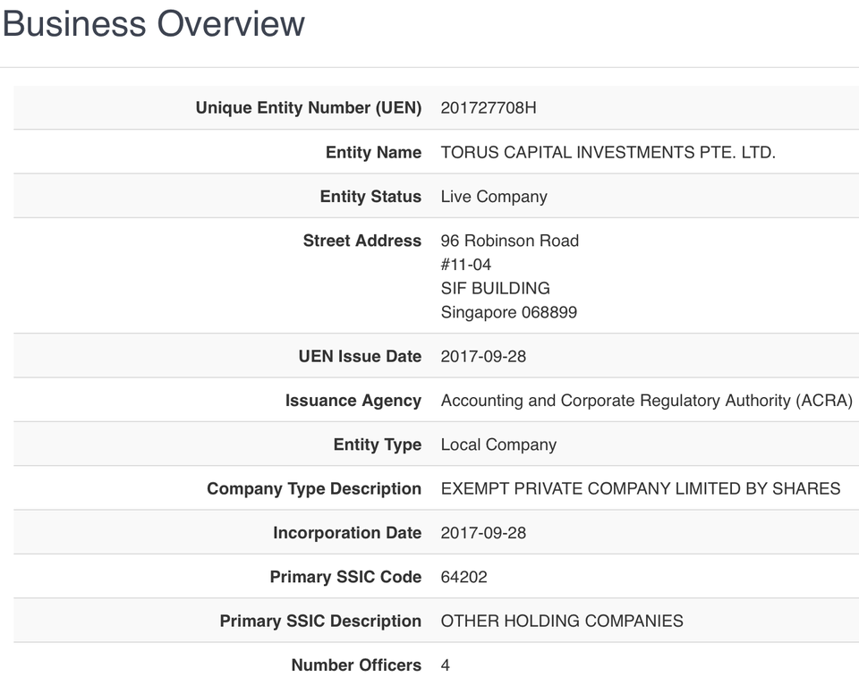The height and width of the screenshot is (694, 859).
Task: Select Accounting and Corporate Regulatory Authority (ACRA)
Action: 646,401
